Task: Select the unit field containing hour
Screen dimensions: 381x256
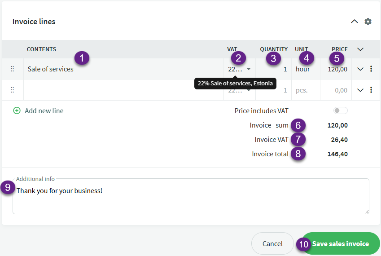Action: tap(305, 69)
